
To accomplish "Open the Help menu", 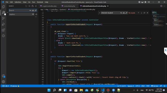I will tap(46, 2).
